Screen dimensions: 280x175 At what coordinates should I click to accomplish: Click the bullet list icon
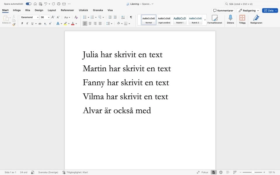point(85,17)
